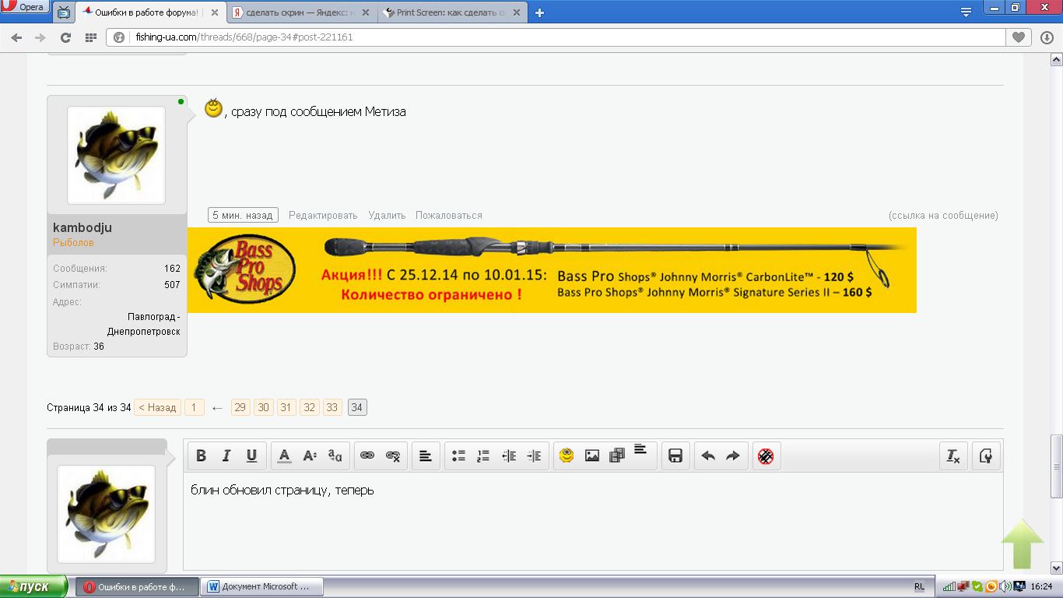Click the insert link icon
This screenshot has width=1063, height=598.
(367, 456)
